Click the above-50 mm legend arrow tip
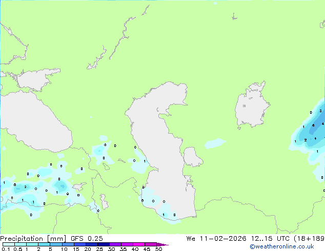The height and width of the screenshot is (251, 325). 162,244
